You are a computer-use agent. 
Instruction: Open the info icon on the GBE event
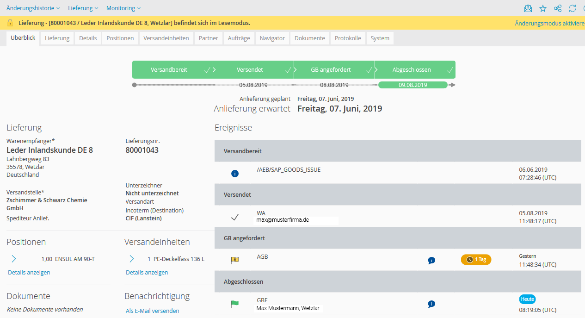pyautogui.click(x=431, y=304)
